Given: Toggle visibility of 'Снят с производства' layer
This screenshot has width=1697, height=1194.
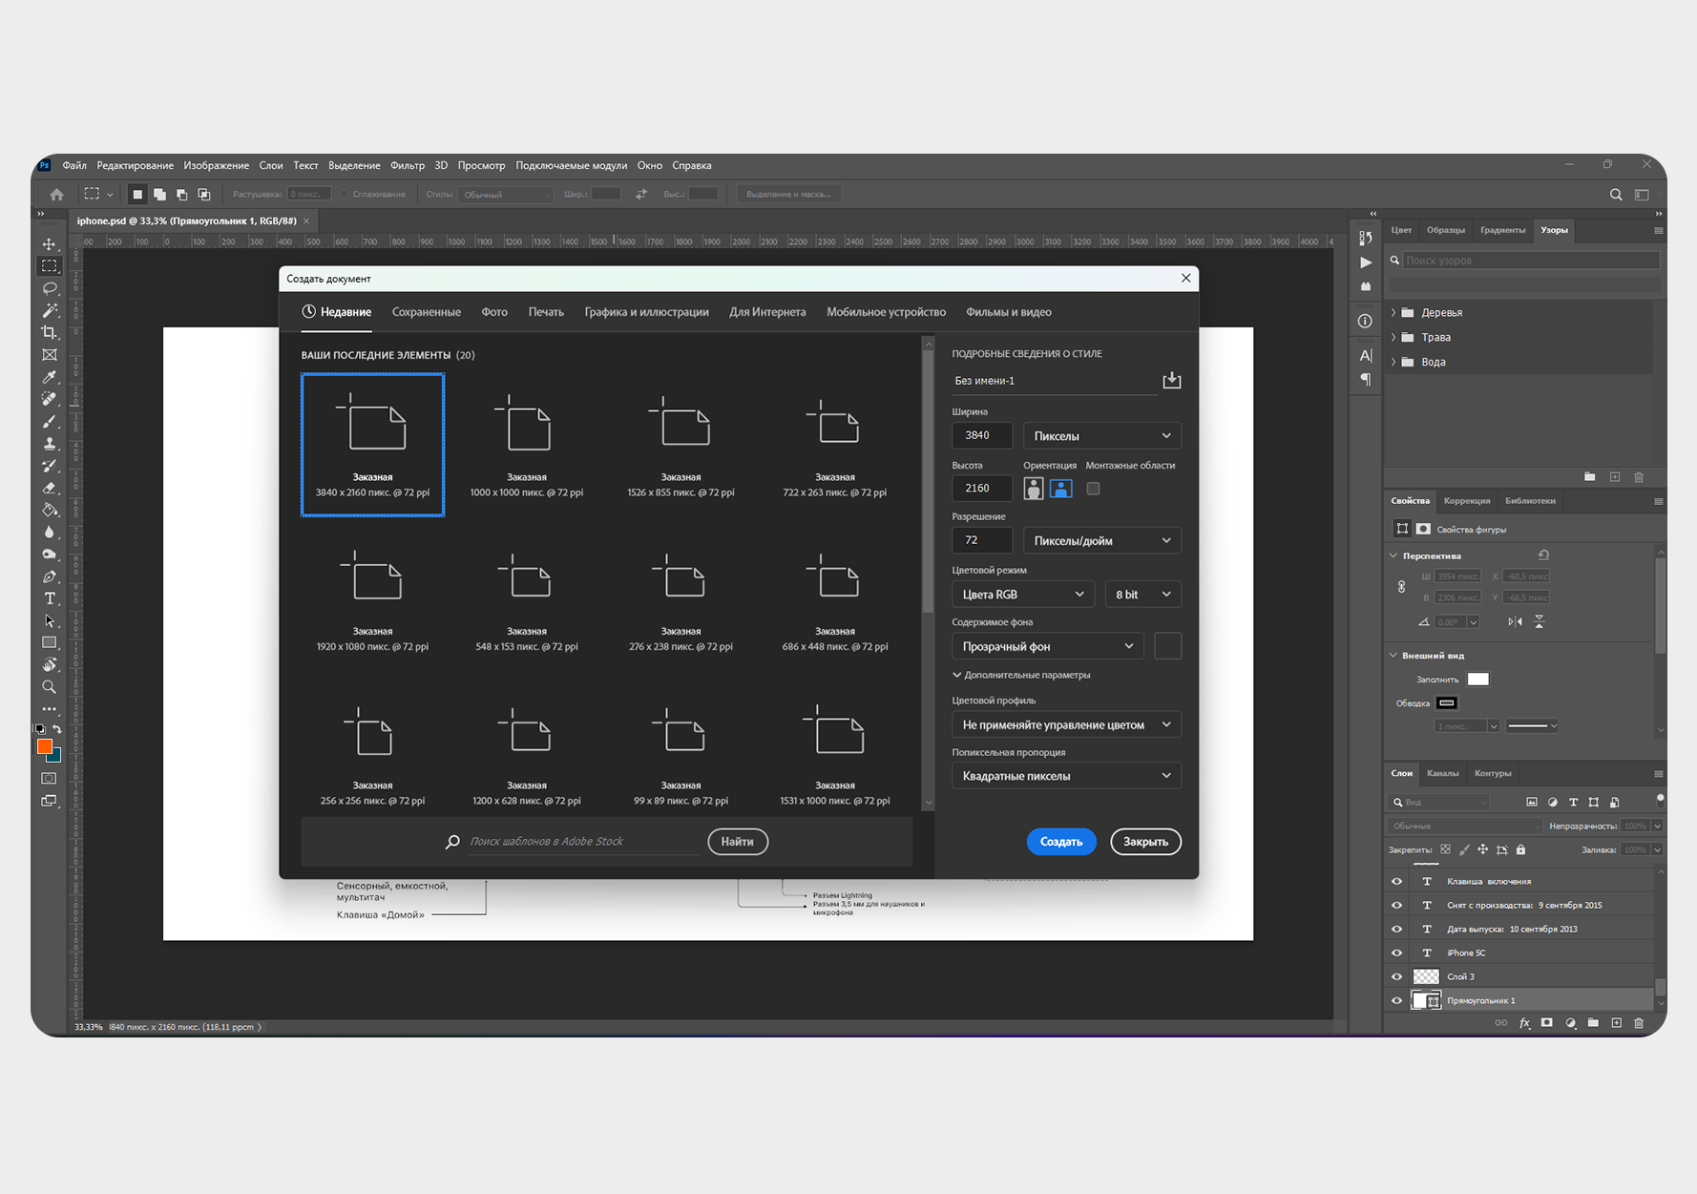Looking at the screenshot, I should (1396, 905).
